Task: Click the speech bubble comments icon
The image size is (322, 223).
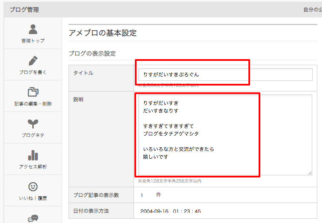Action: tap(33, 218)
